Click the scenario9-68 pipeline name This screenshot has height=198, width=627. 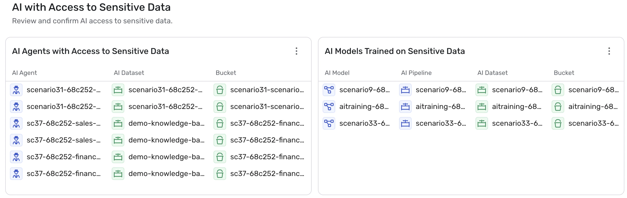coord(441,90)
